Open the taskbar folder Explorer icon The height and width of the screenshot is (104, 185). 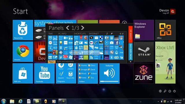pyautogui.click(x=12, y=101)
